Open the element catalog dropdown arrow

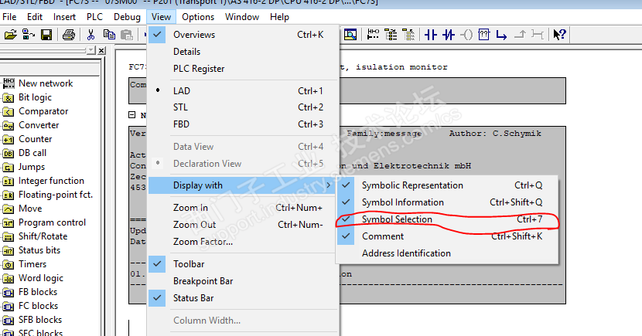90,50
